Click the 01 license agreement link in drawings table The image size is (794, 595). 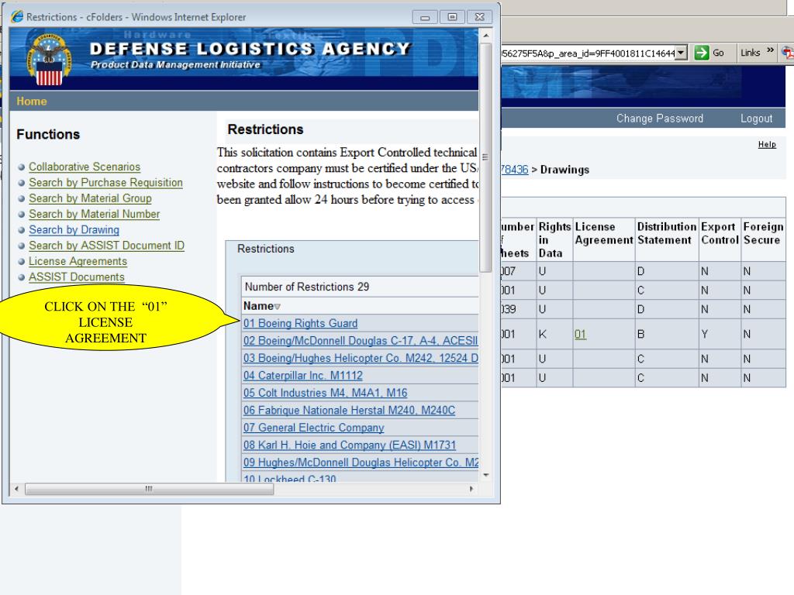point(580,335)
